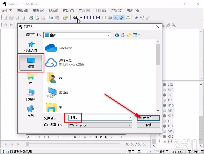The height and width of the screenshot is (154, 204).
Task: Click the play button in playback bar
Action: [6, 144]
